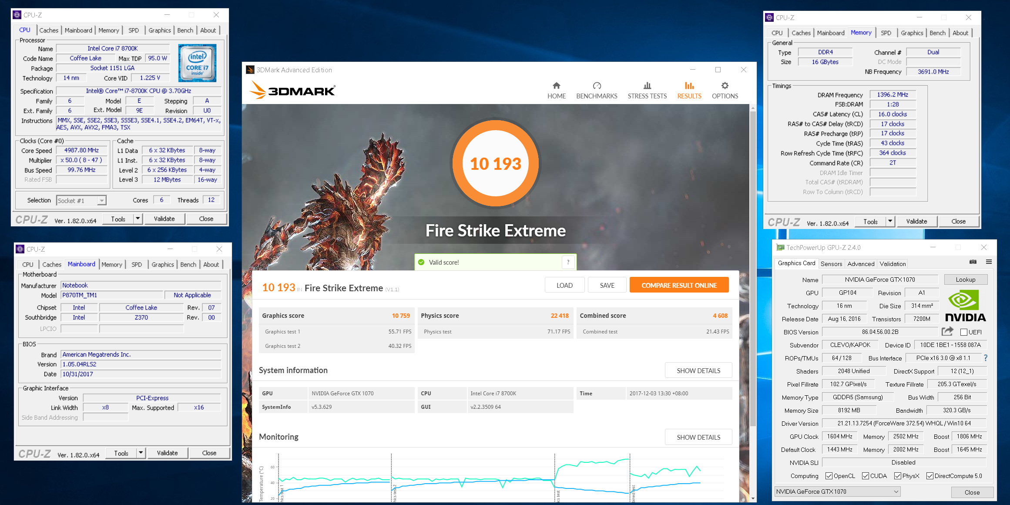Click the SAVE button in 3DMark
This screenshot has width=1010, height=505.
(607, 285)
